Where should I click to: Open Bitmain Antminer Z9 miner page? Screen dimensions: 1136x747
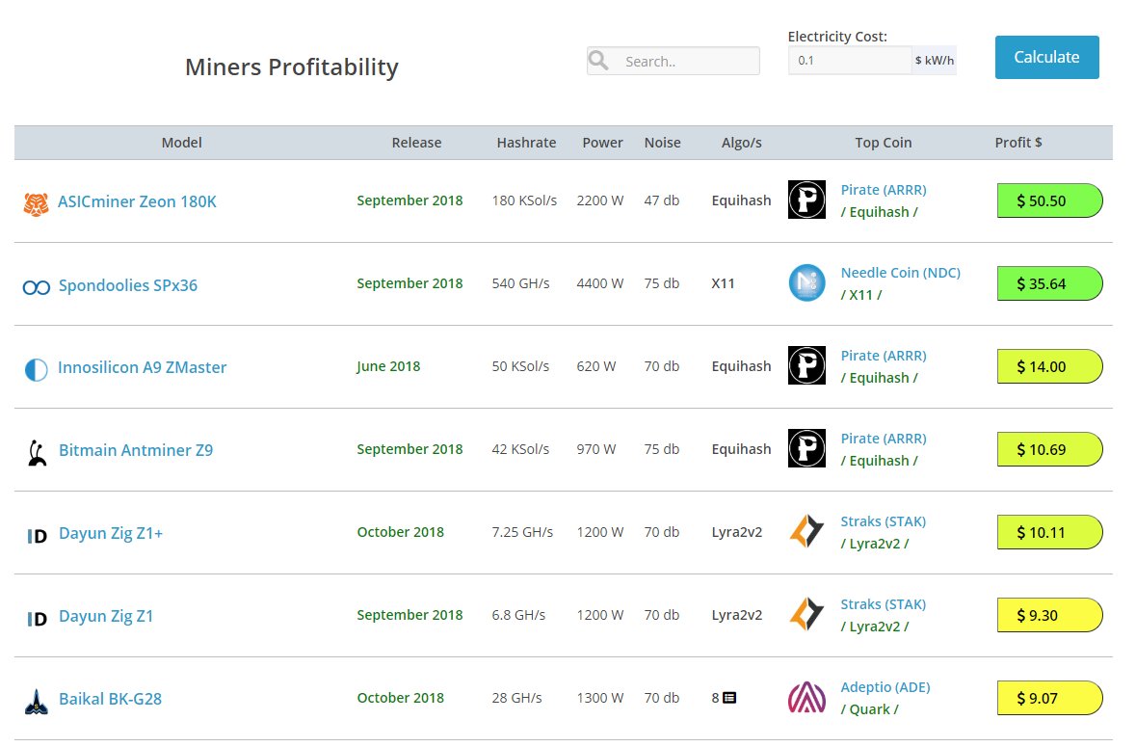[x=136, y=450]
